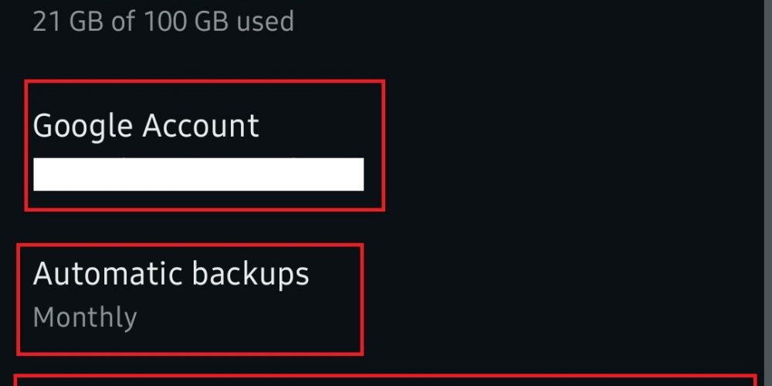Choose a different Google Account
Screen dimensions: 772x386
click(205, 145)
